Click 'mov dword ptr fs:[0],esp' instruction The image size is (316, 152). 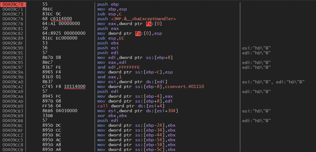pyautogui.click(x=130, y=33)
